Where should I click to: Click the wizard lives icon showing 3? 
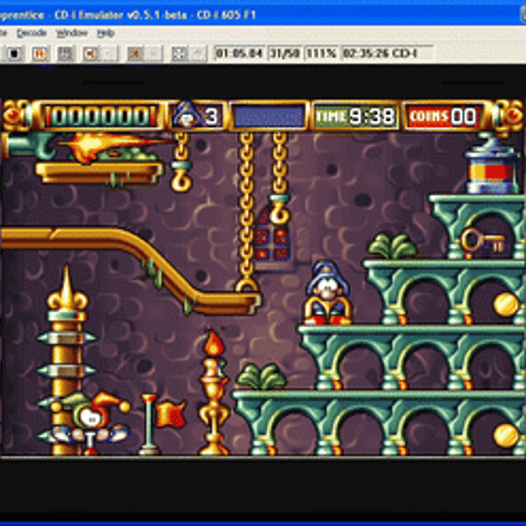[x=196, y=116]
